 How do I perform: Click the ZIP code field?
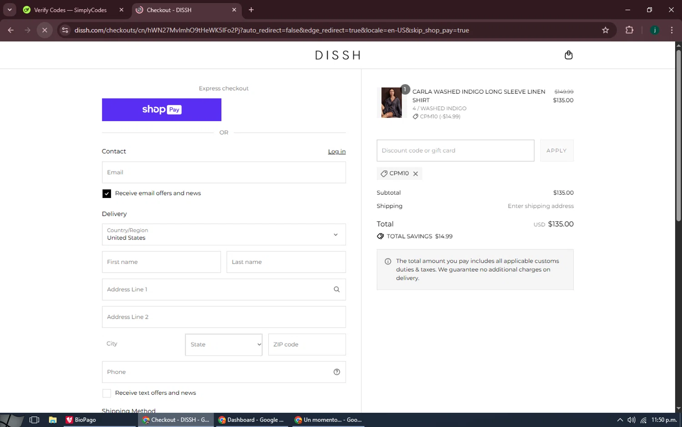point(307,345)
